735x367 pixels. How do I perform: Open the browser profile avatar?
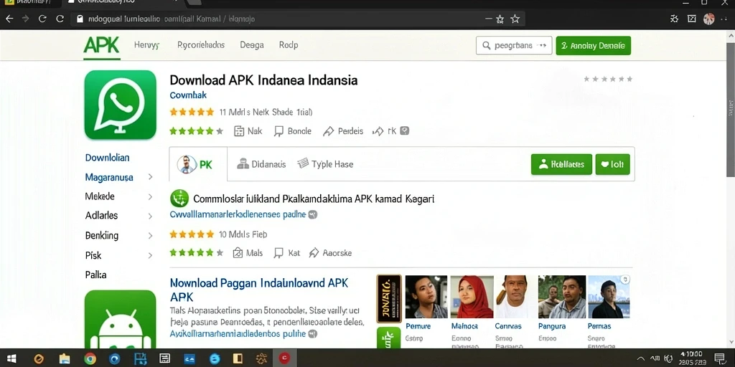tap(708, 19)
